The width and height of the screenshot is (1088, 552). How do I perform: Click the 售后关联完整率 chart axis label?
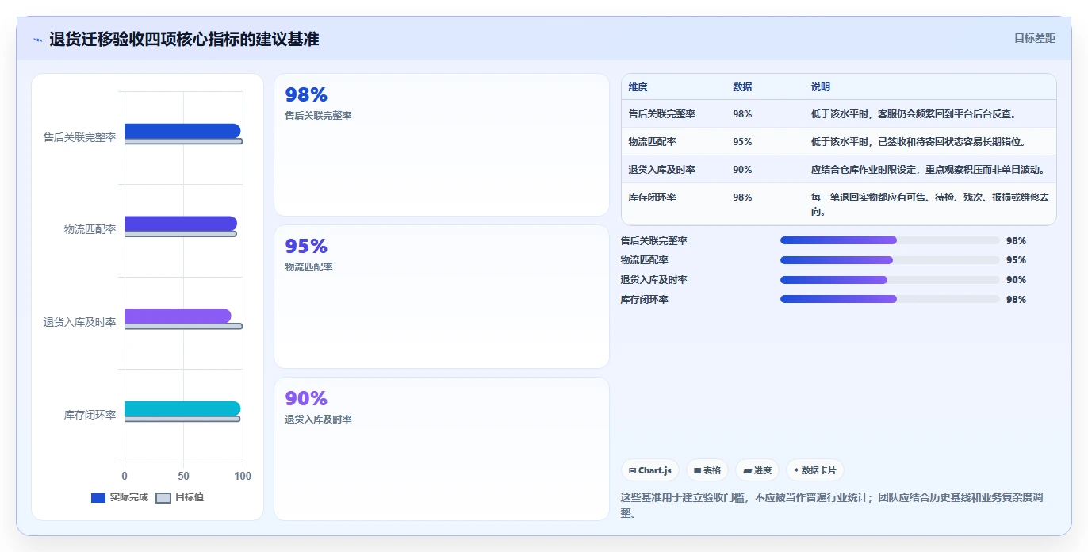[80, 137]
